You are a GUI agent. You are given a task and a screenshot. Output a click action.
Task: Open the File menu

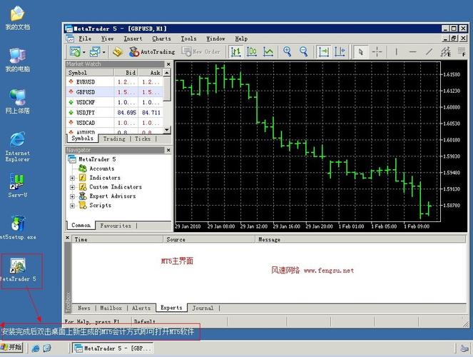(85, 39)
